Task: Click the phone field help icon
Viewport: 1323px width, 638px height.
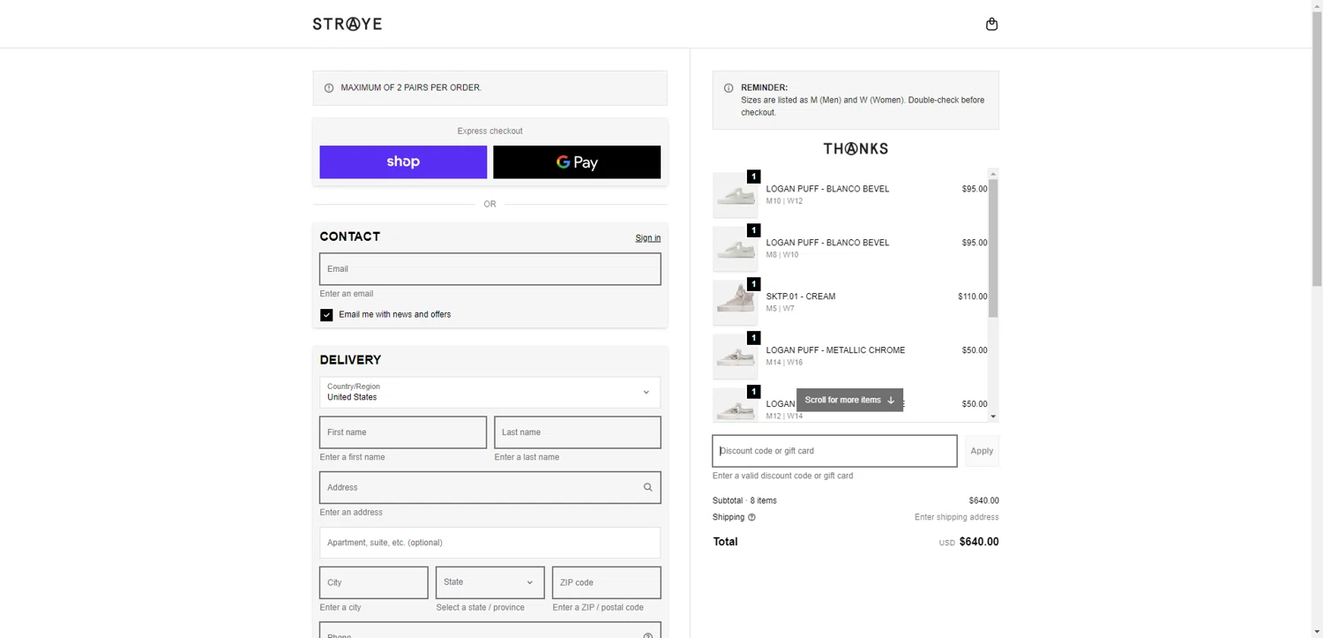Action: [x=647, y=635]
